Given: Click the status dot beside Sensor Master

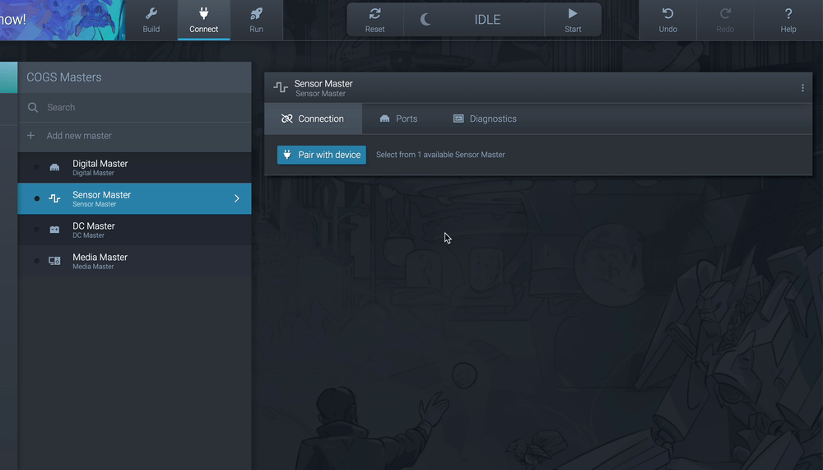Looking at the screenshot, I should pos(37,198).
